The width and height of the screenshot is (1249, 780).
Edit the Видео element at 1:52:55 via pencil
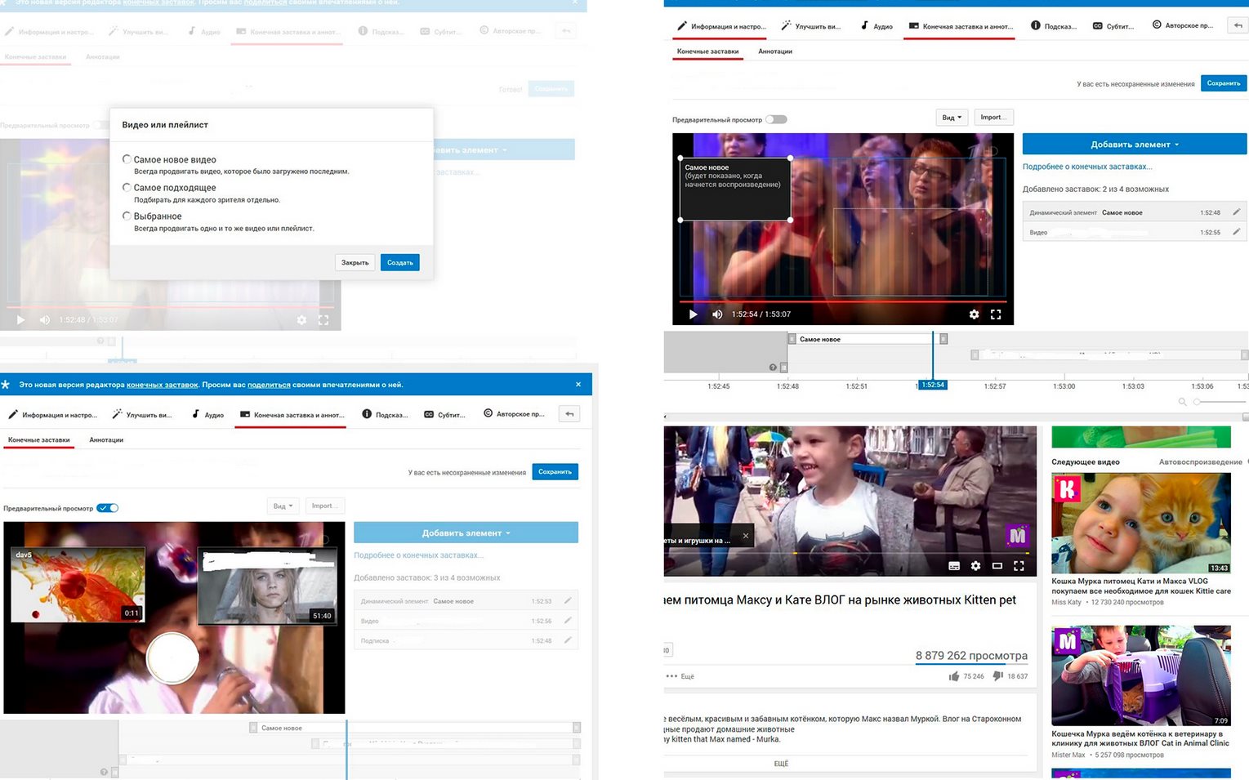point(1236,232)
